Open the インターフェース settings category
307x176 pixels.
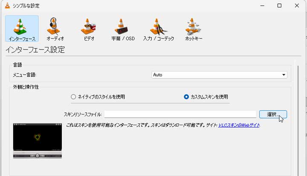click(x=22, y=29)
